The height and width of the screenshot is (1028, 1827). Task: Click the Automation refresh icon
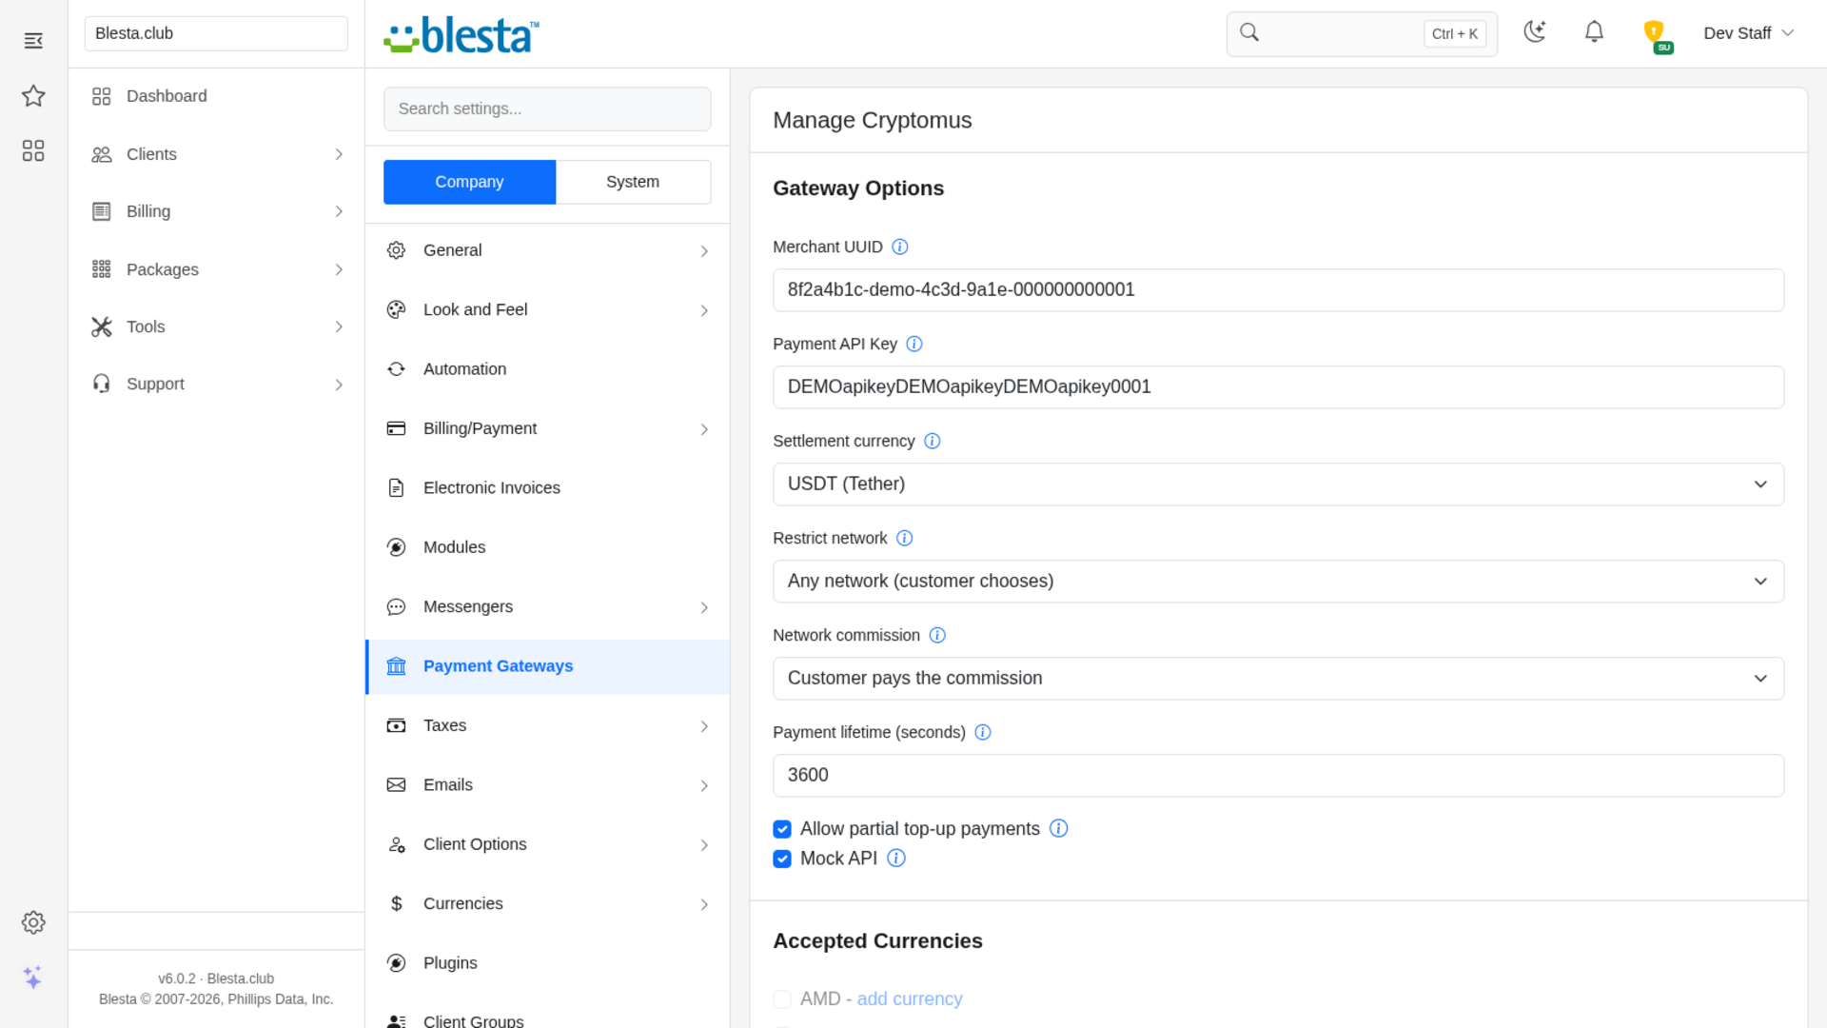click(397, 369)
